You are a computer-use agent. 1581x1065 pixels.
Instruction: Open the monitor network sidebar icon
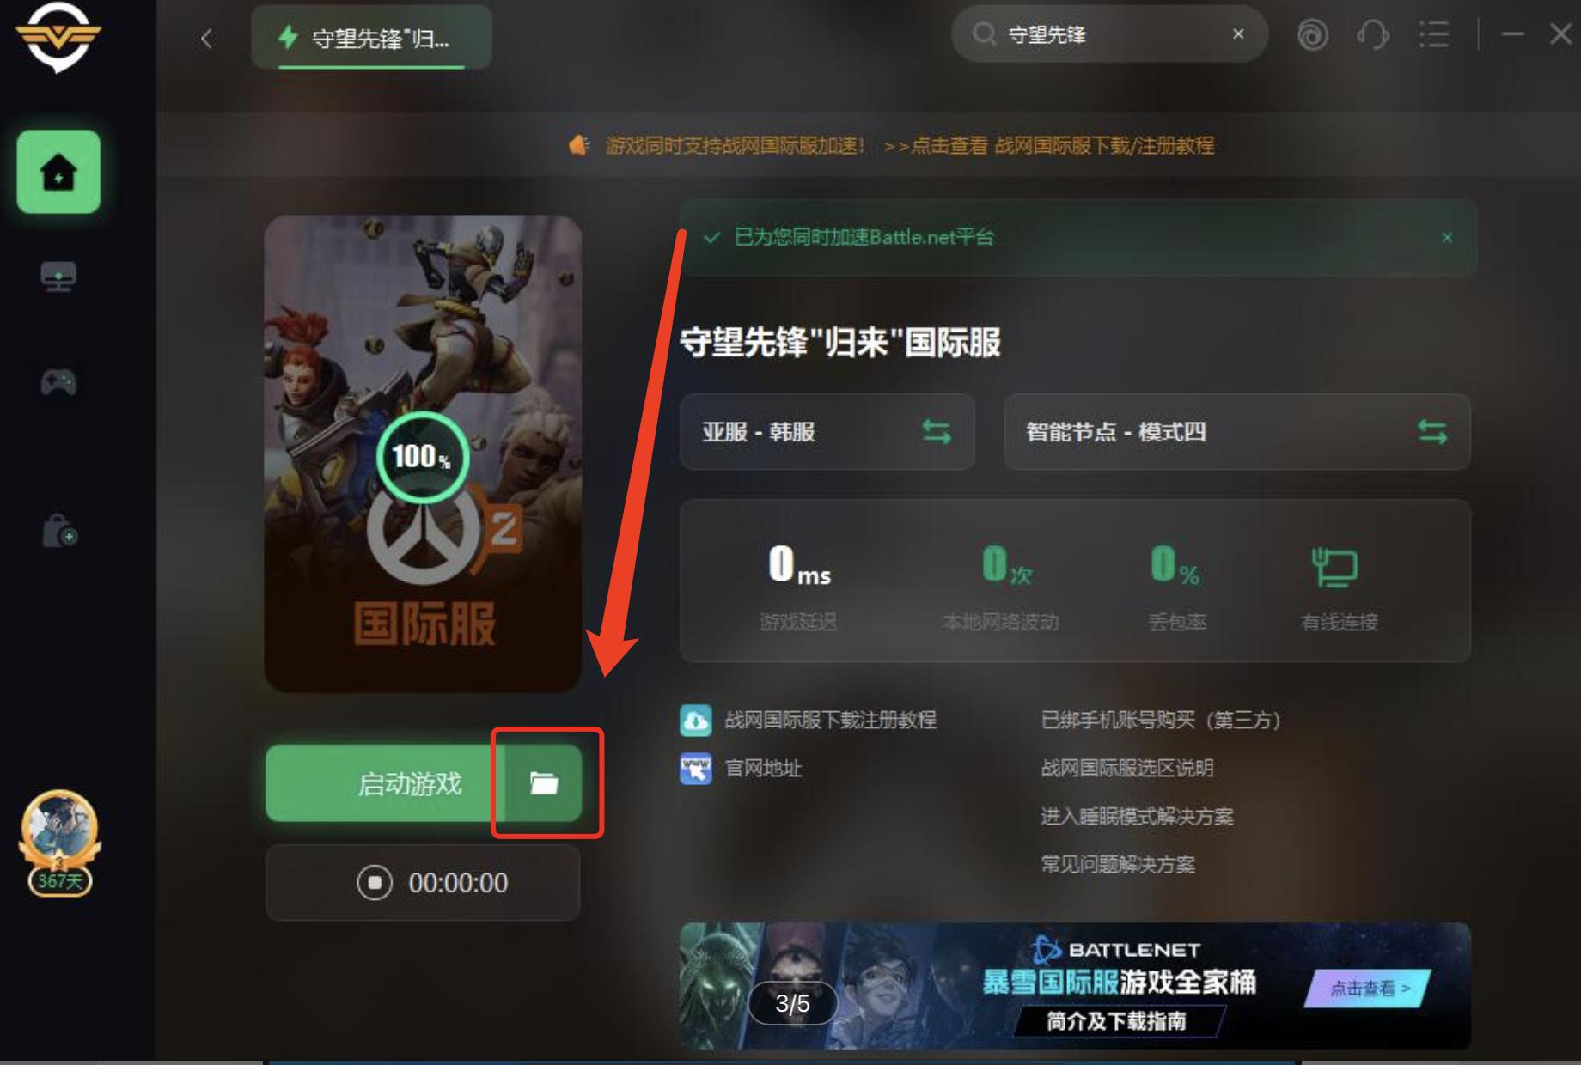point(58,277)
